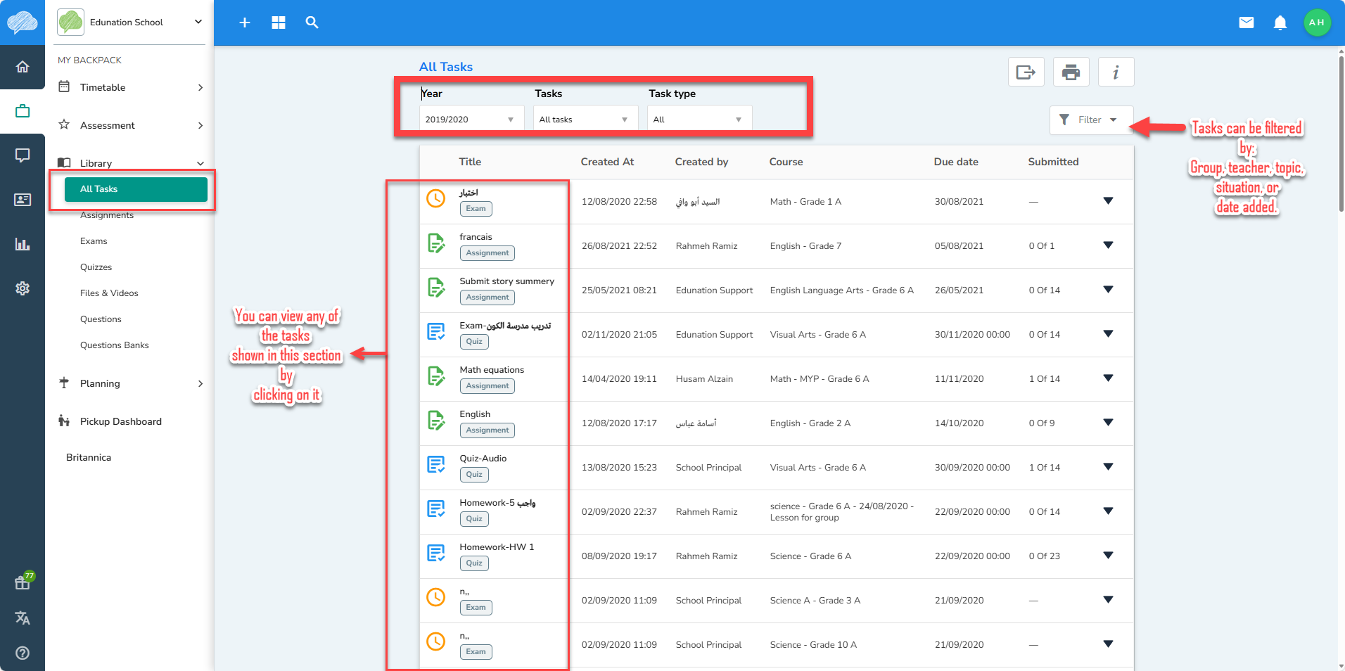Open Files & Videos menu item

109,293
